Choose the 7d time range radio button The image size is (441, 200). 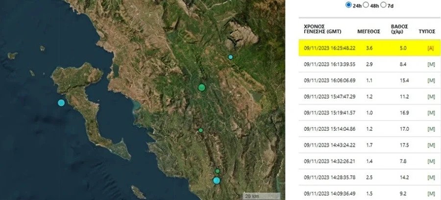point(384,5)
